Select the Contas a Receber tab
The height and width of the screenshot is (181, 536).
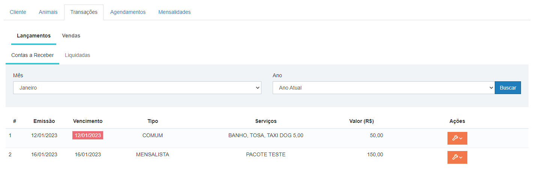(x=32, y=55)
